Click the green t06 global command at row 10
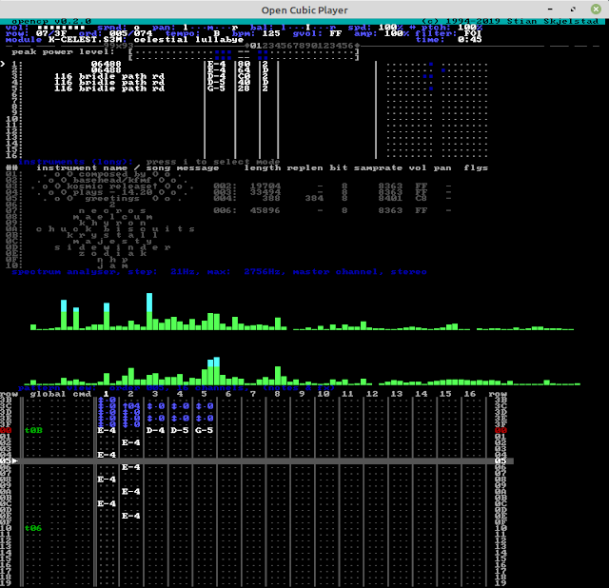The image size is (609, 588). pyautogui.click(x=33, y=528)
